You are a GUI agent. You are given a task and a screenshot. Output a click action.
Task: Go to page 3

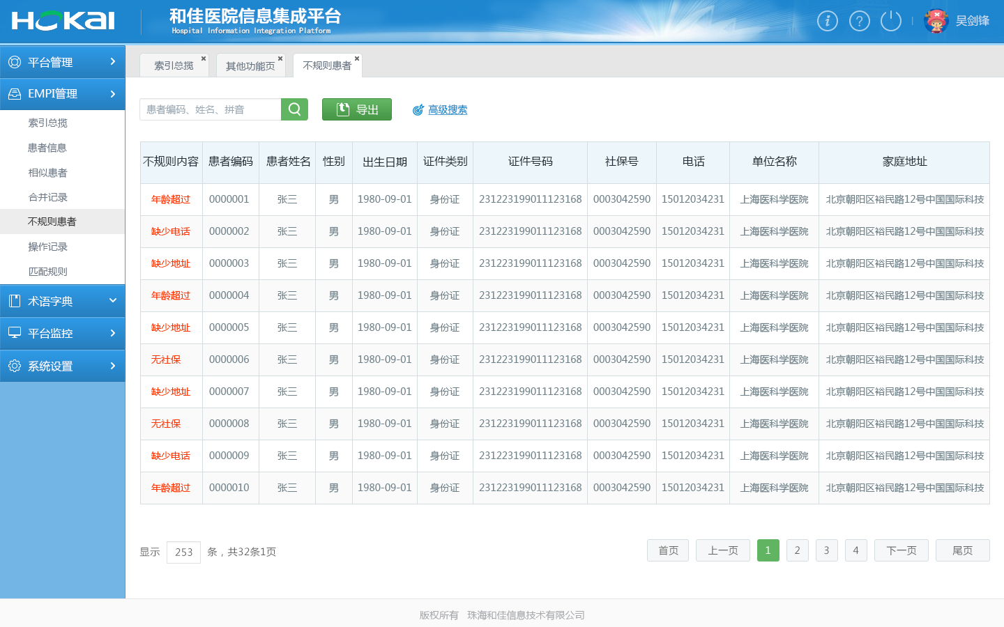click(827, 550)
